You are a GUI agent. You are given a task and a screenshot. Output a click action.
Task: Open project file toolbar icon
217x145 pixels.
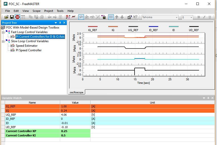click(x=6, y=17)
